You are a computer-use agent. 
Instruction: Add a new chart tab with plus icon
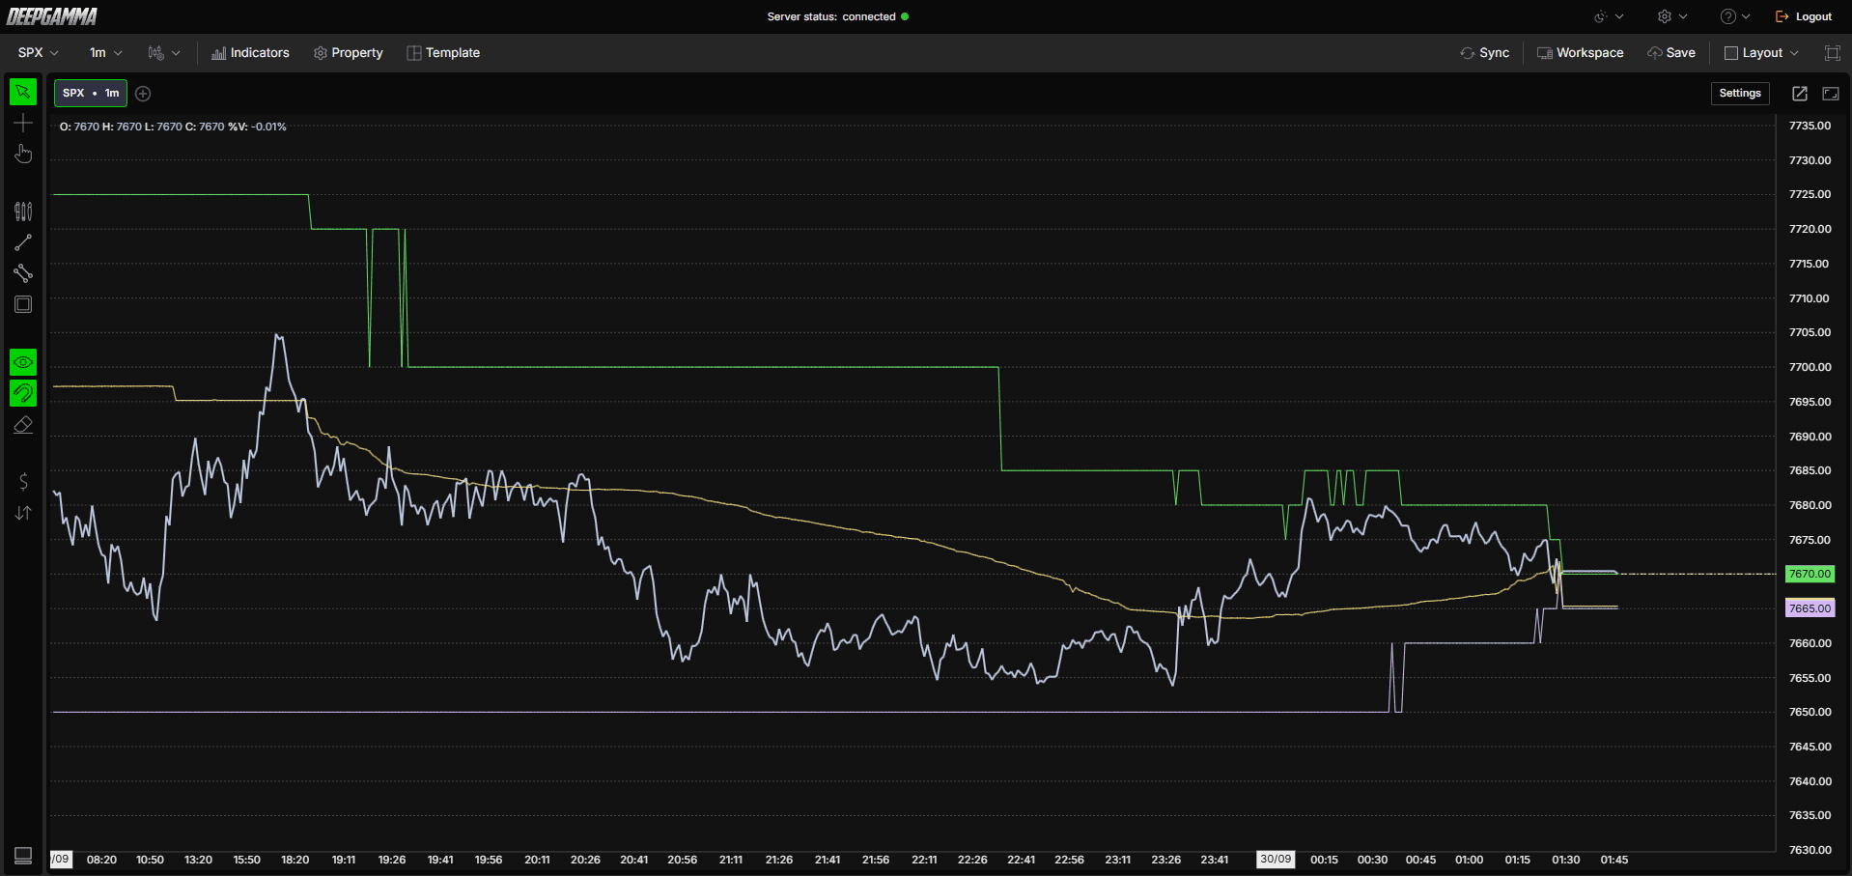pos(143,94)
